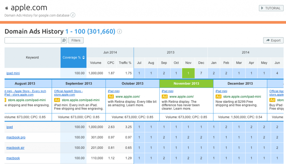Click the Traffic % column header
Screen dimensions: 286x164
click(125, 63)
